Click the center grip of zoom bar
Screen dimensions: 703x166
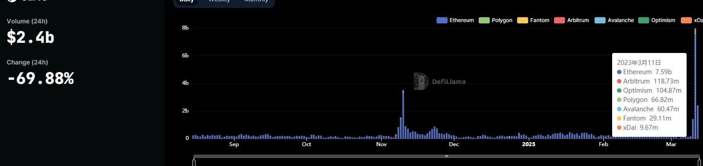(446, 156)
